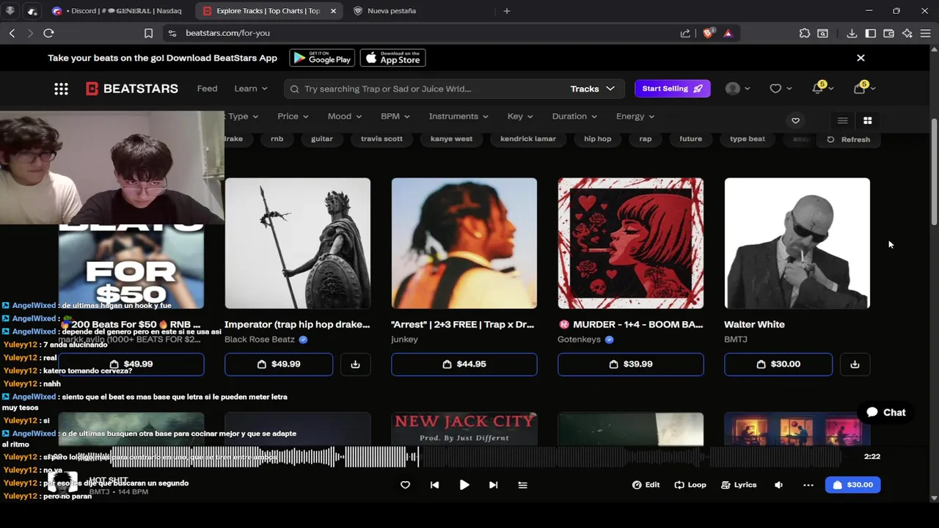Screen dimensions: 939x528
Task: Open more options ellipsis in player
Action: point(808,485)
